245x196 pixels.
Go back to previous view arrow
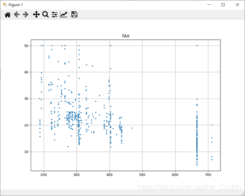point(17,15)
